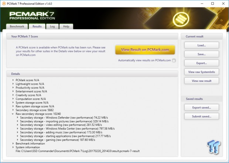The image size is (229, 163).
Task: Click View raw result button
Action: point(201,81)
